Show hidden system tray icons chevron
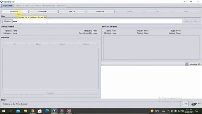This screenshot has width=202, height=114. pos(168,111)
